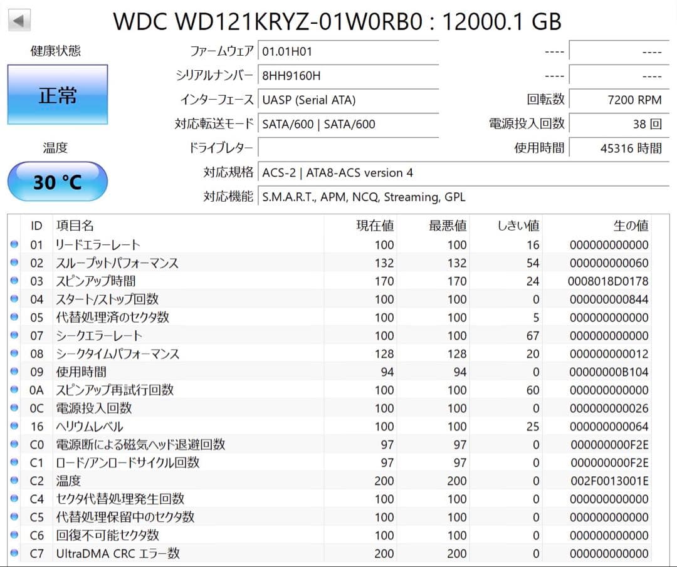
Task: Click the indicator beside 電源投入回数
Action: point(14,408)
